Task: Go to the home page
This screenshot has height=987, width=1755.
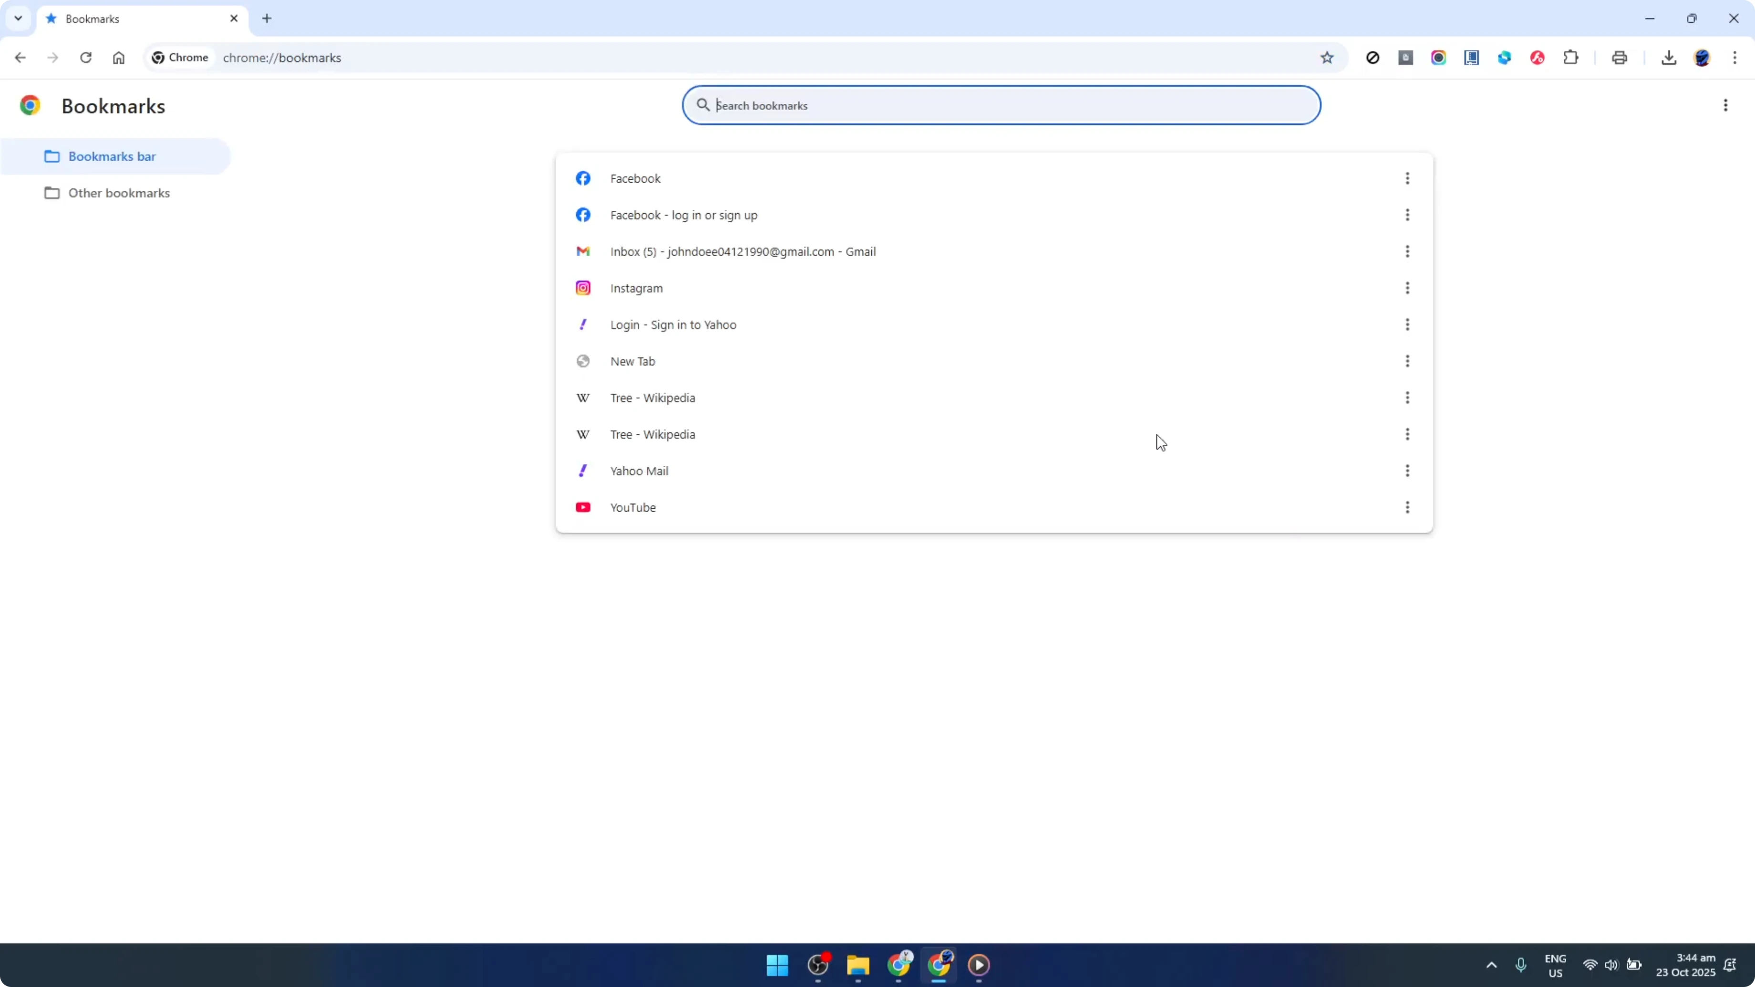Action: (x=119, y=58)
